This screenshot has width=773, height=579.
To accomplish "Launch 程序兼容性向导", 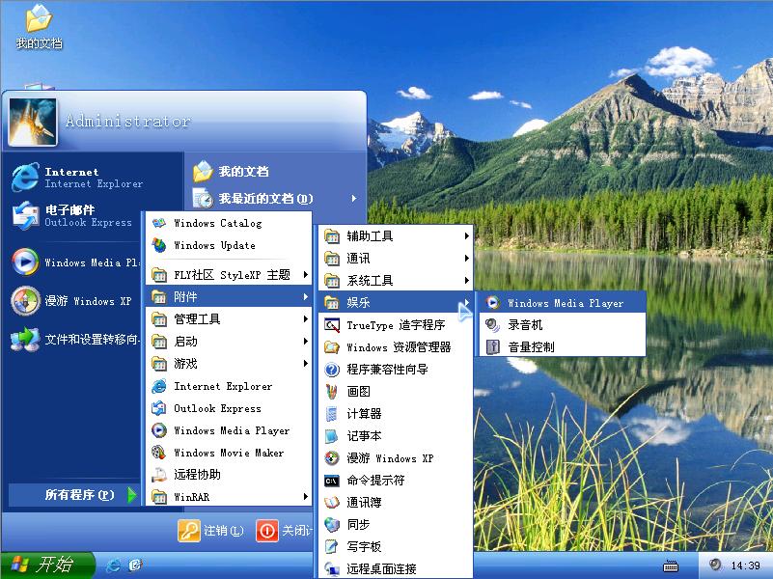I will coord(396,369).
